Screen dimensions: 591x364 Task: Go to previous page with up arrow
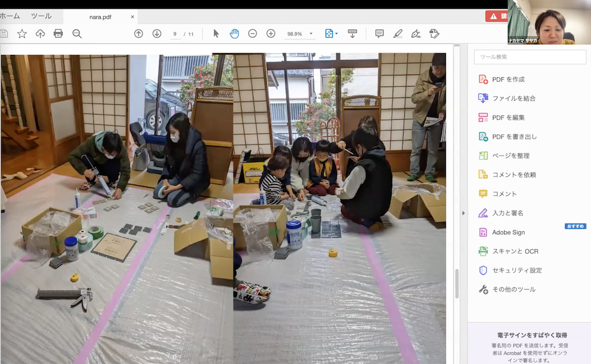pyautogui.click(x=138, y=34)
